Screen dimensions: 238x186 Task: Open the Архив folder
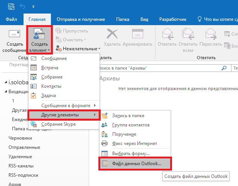(15, 184)
